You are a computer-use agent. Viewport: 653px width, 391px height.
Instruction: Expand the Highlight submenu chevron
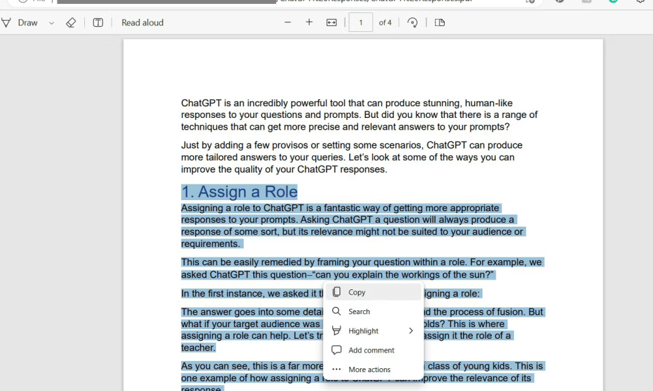click(x=411, y=331)
